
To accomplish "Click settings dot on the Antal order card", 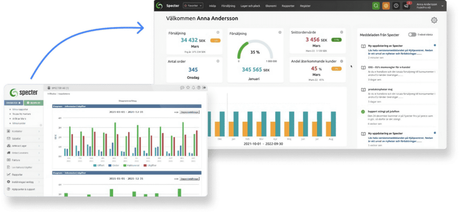I will 218,61.
